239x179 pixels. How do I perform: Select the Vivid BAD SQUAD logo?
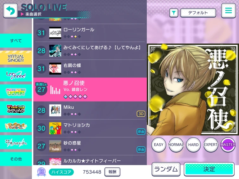click(x=16, y=109)
